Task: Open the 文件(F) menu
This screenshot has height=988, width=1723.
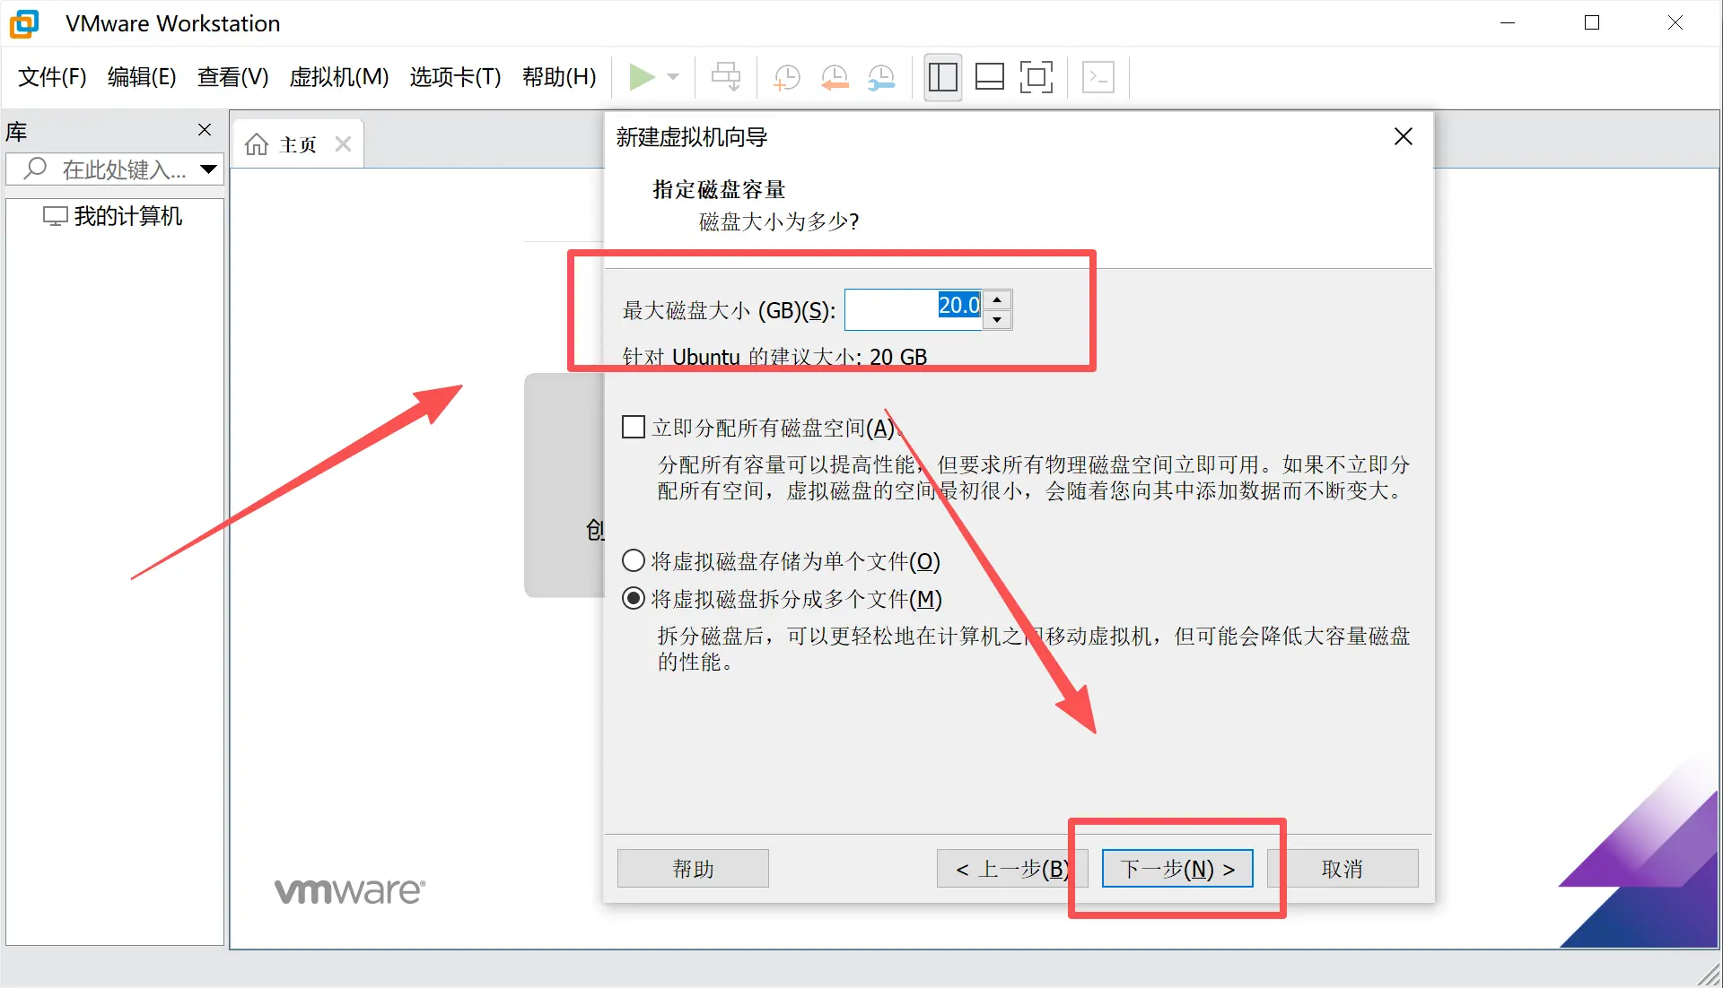Action: (x=52, y=77)
